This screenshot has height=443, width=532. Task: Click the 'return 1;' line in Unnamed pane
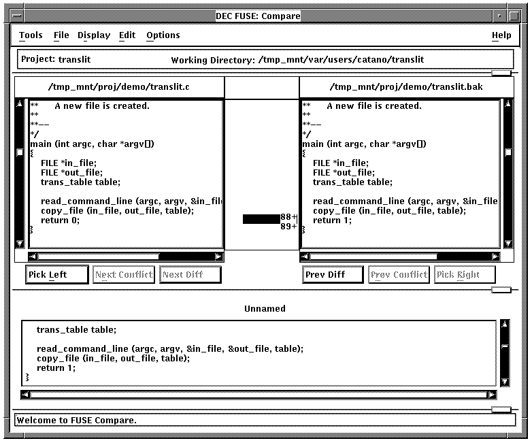click(56, 367)
